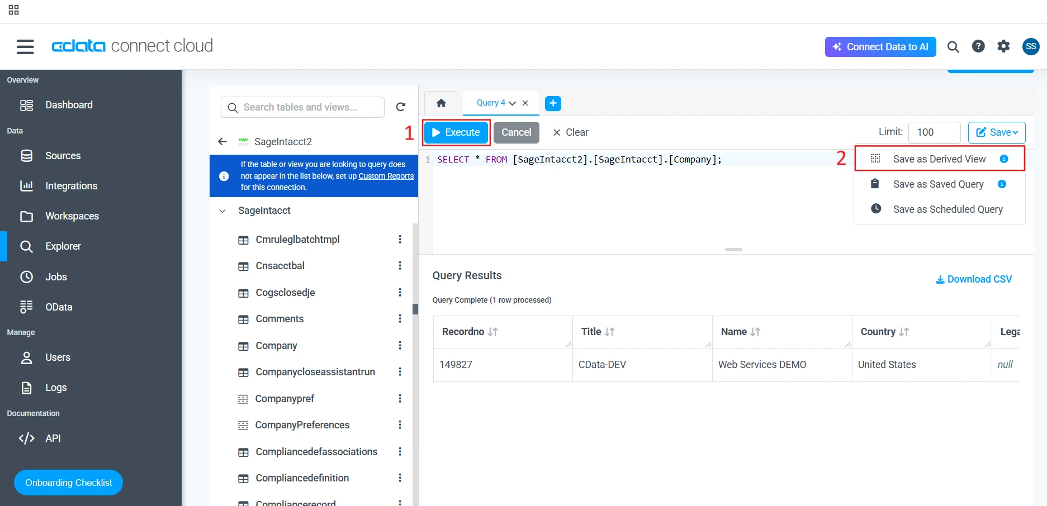Go back using the arrow beside SageIntacct2
This screenshot has width=1047, height=506.
coord(222,141)
